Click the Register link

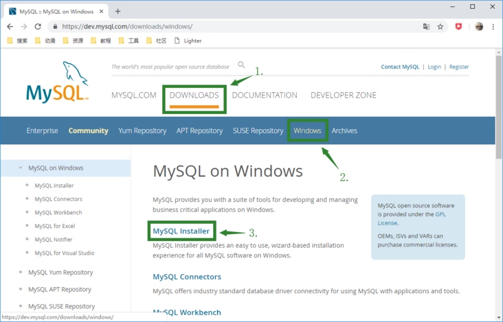coord(459,67)
